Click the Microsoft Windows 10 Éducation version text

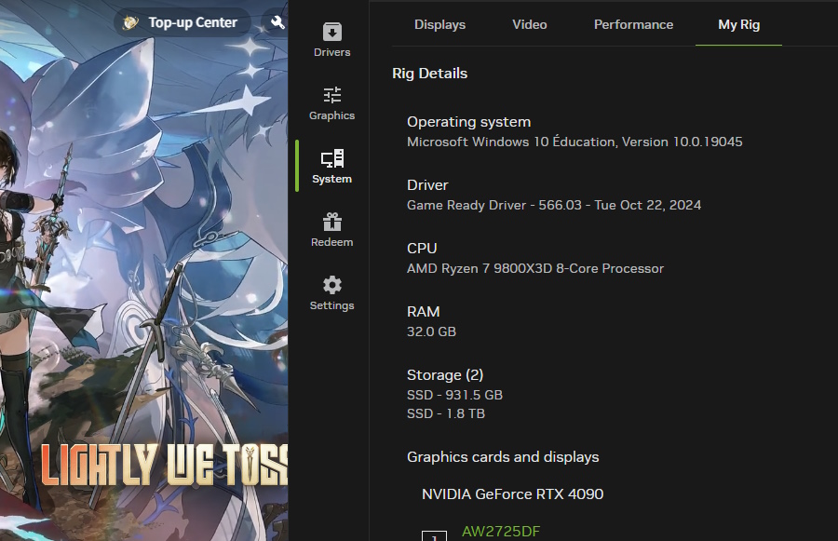[574, 142]
